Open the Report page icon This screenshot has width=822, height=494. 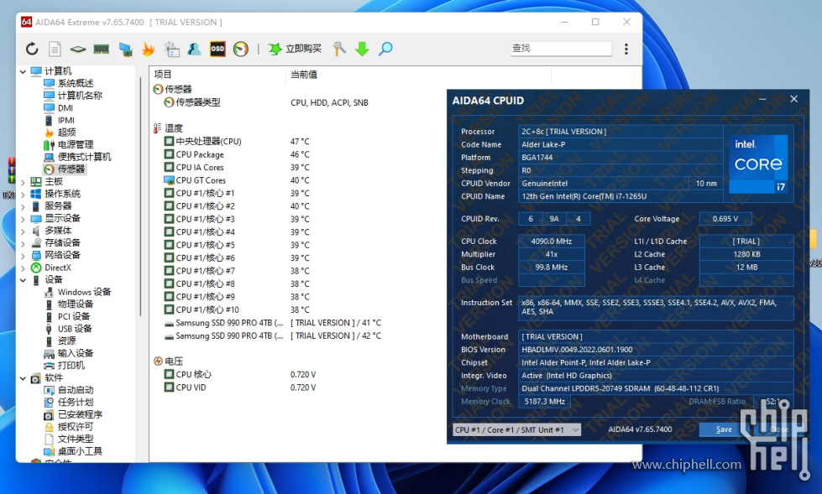pos(55,49)
